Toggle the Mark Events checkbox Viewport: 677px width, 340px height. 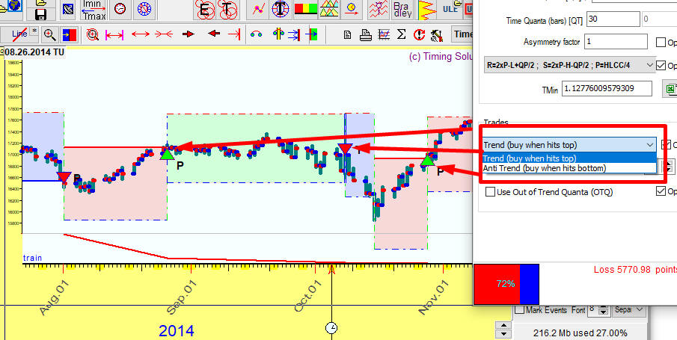(519, 310)
